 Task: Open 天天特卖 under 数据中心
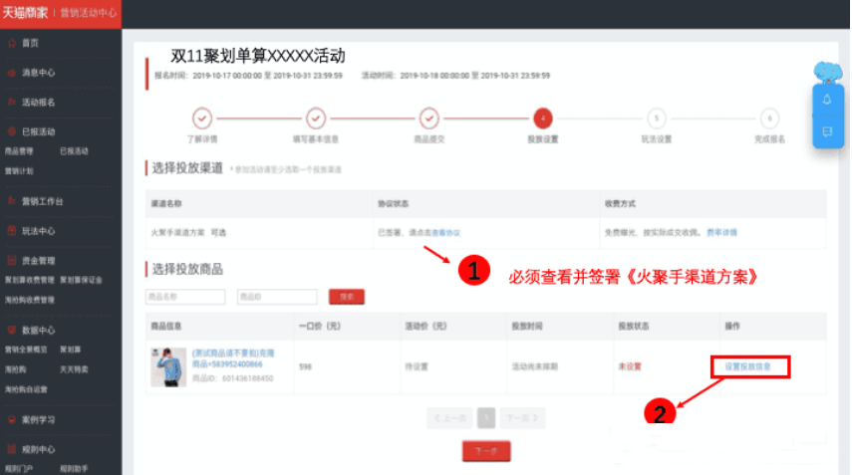coord(74,369)
